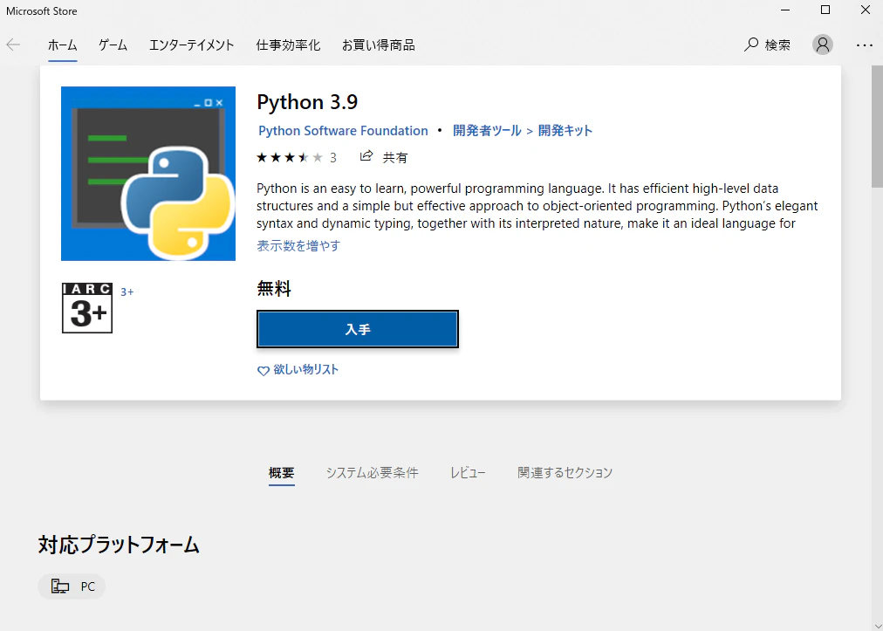
Task: Click the PC platform chip
Action: coord(72,586)
